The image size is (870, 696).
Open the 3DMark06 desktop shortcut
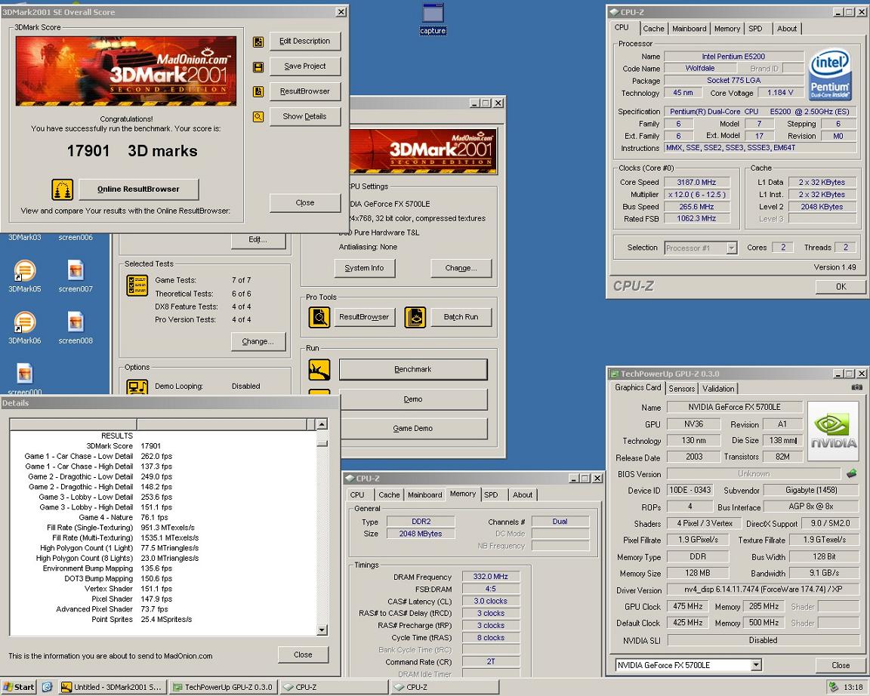tap(24, 328)
